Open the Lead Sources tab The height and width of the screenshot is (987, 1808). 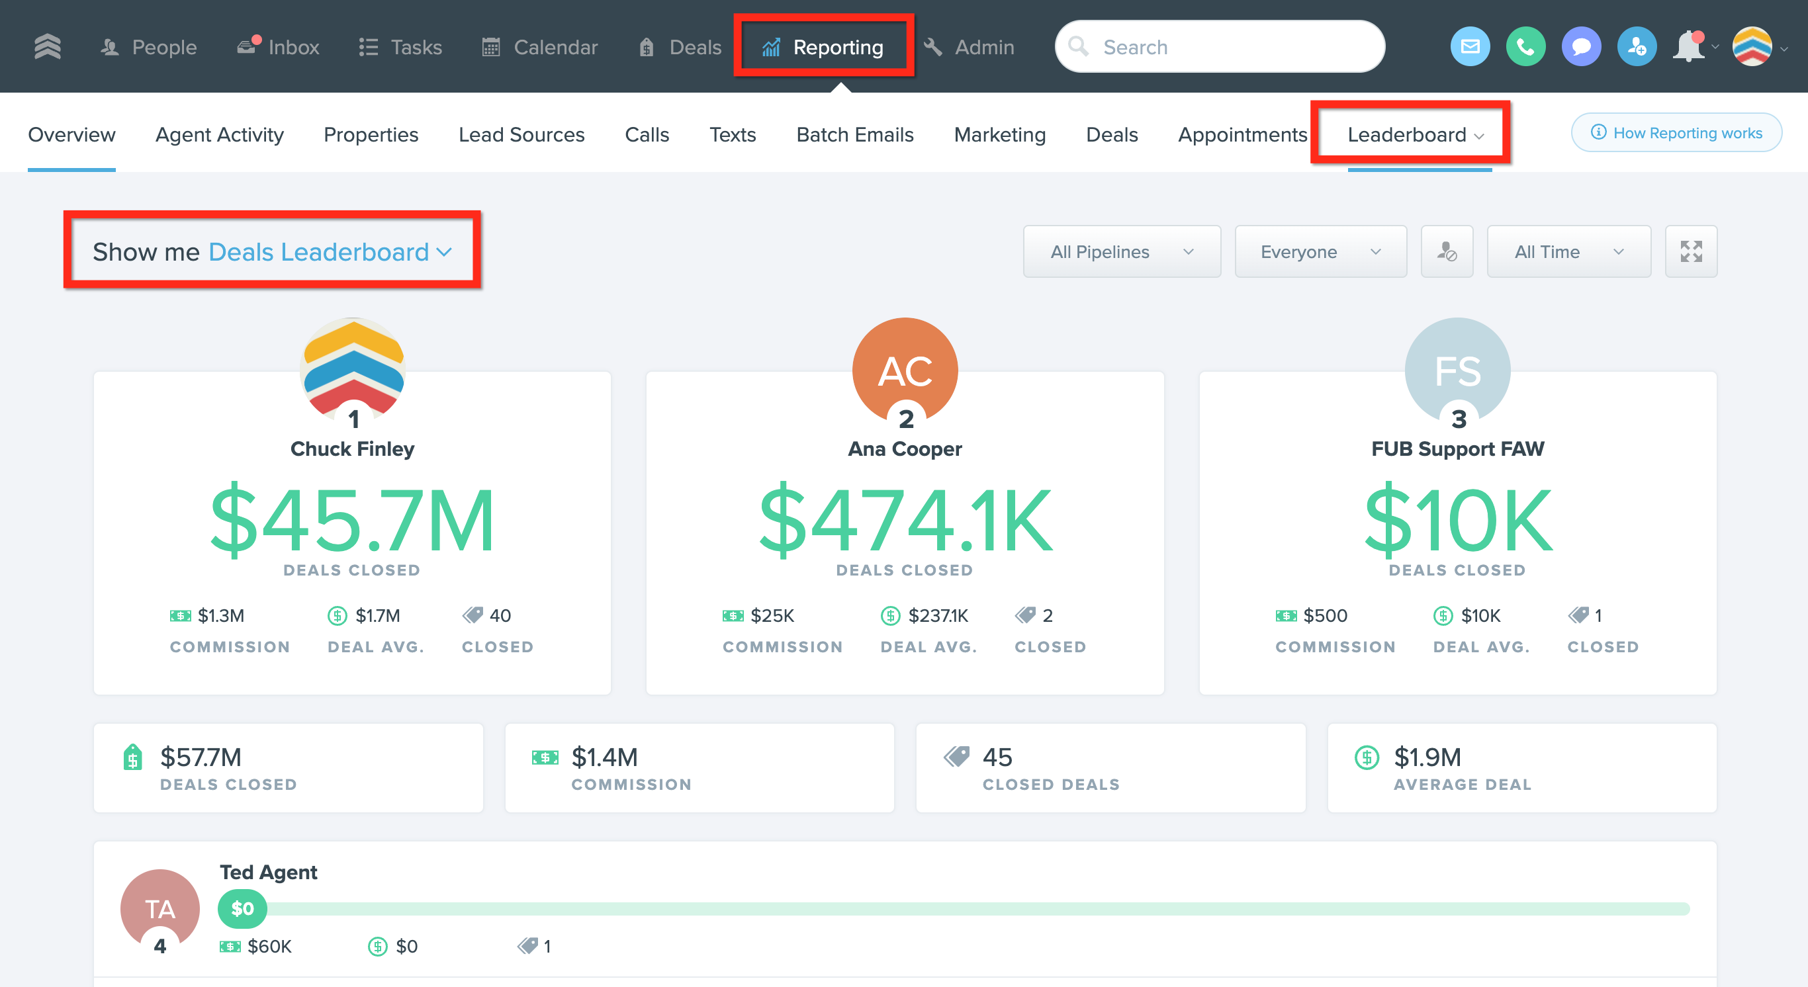pyautogui.click(x=521, y=135)
